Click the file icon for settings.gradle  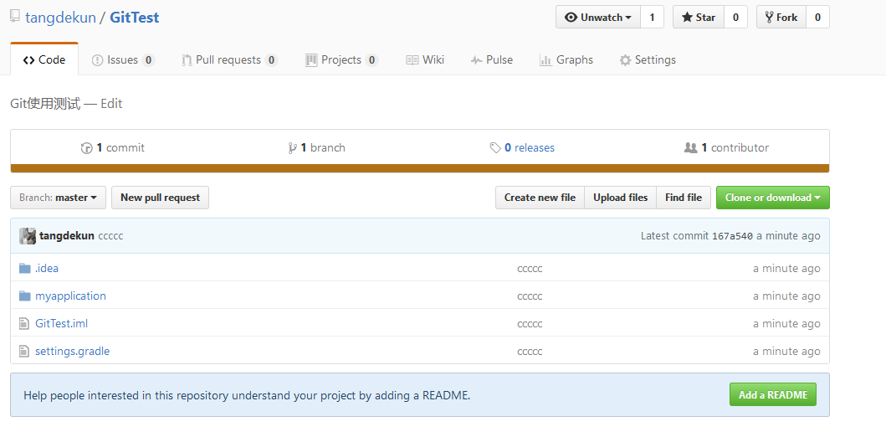[23, 351]
